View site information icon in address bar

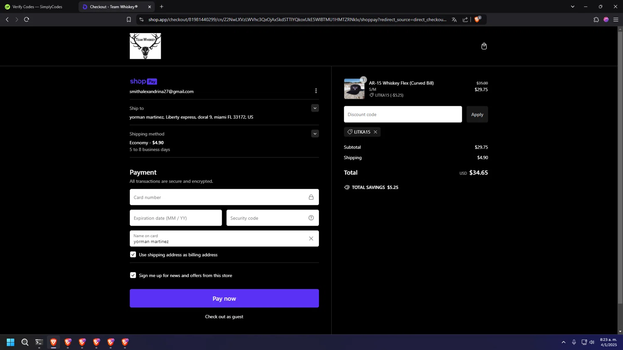[141, 19]
